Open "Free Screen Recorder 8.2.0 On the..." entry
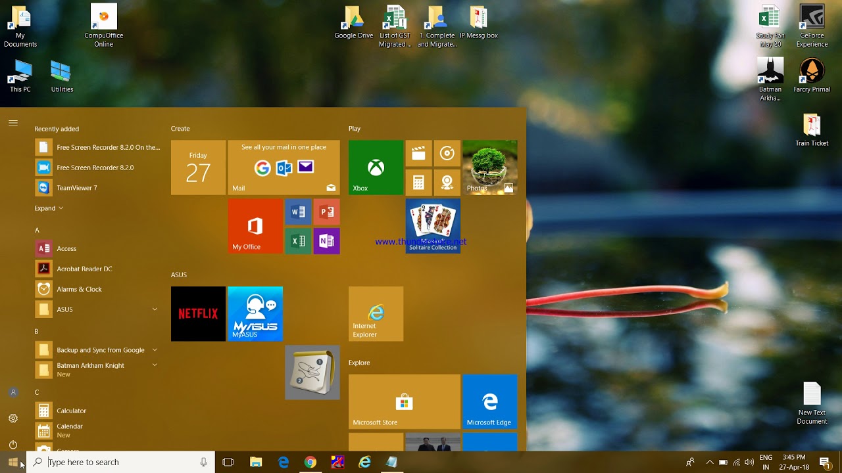The height and width of the screenshot is (473, 842). (x=97, y=147)
